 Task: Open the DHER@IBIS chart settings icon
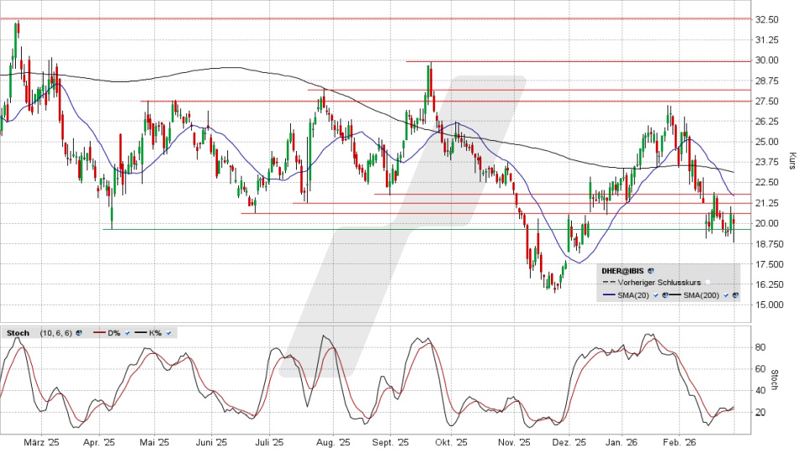point(651,272)
